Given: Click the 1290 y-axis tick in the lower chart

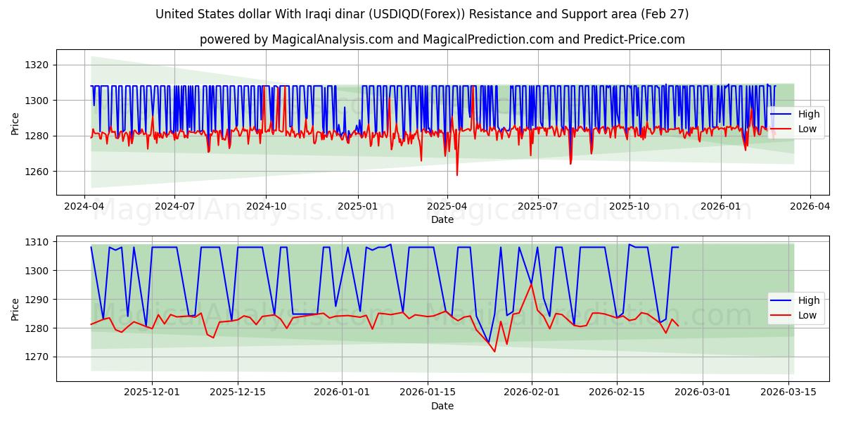Looking at the screenshot, I should pos(39,300).
